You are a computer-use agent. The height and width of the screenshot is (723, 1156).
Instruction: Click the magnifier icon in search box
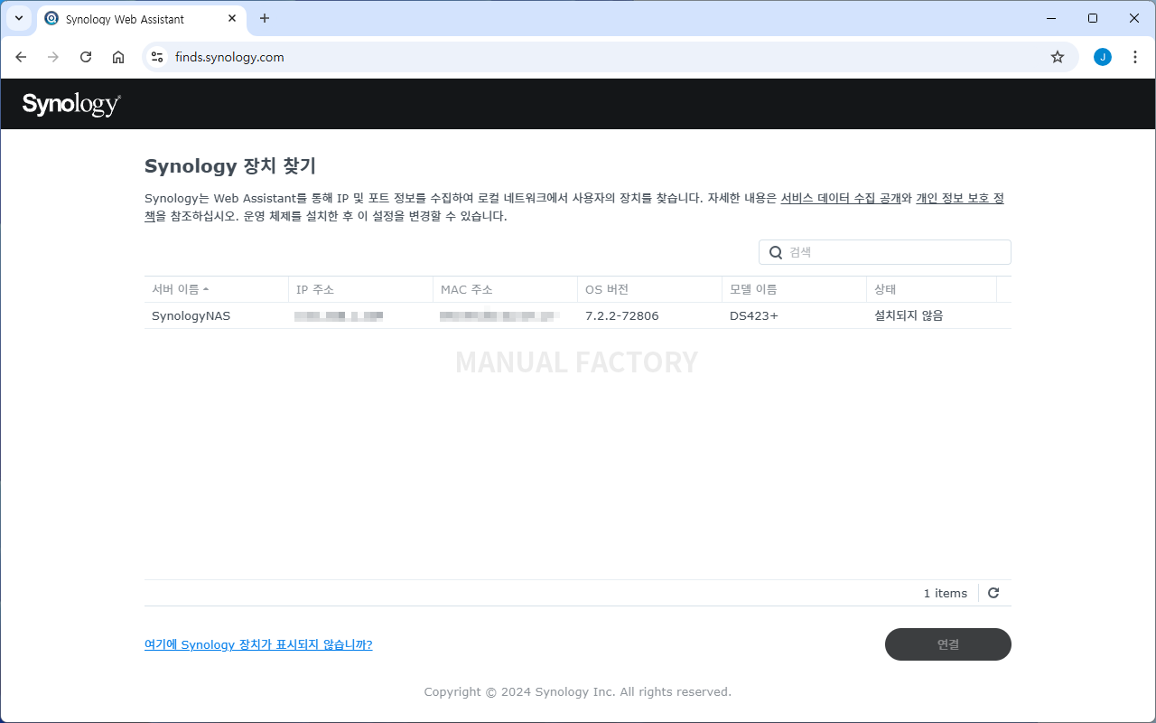click(x=776, y=252)
